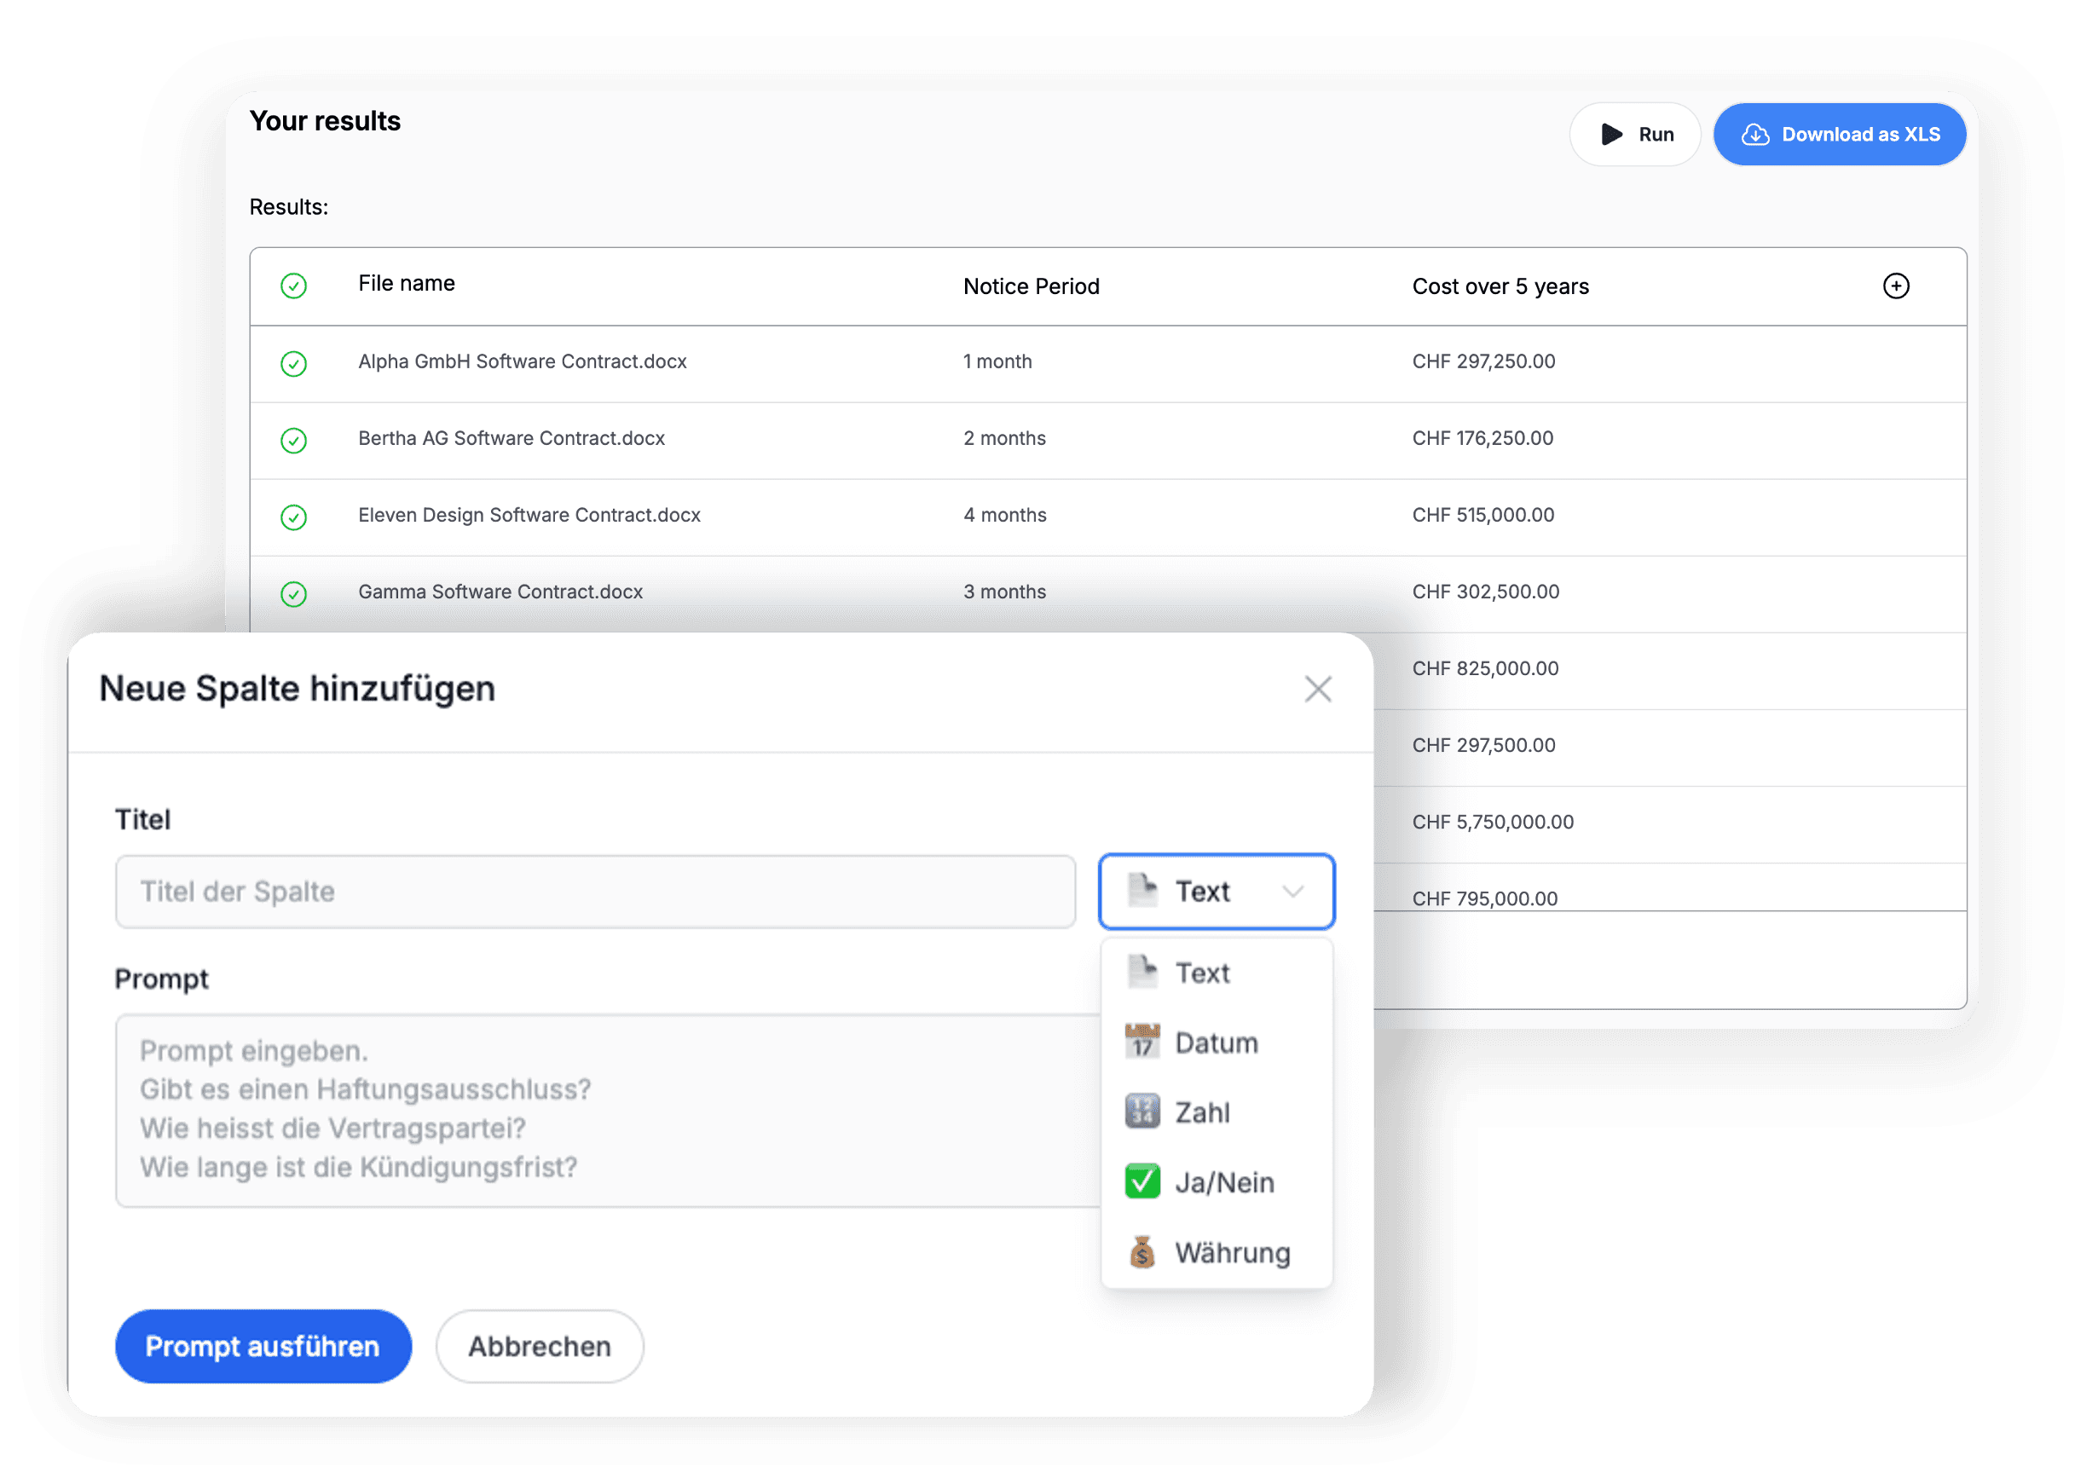Click the calendar icon beside Datum
Screen dimensions: 2098x1484
coord(1142,1042)
